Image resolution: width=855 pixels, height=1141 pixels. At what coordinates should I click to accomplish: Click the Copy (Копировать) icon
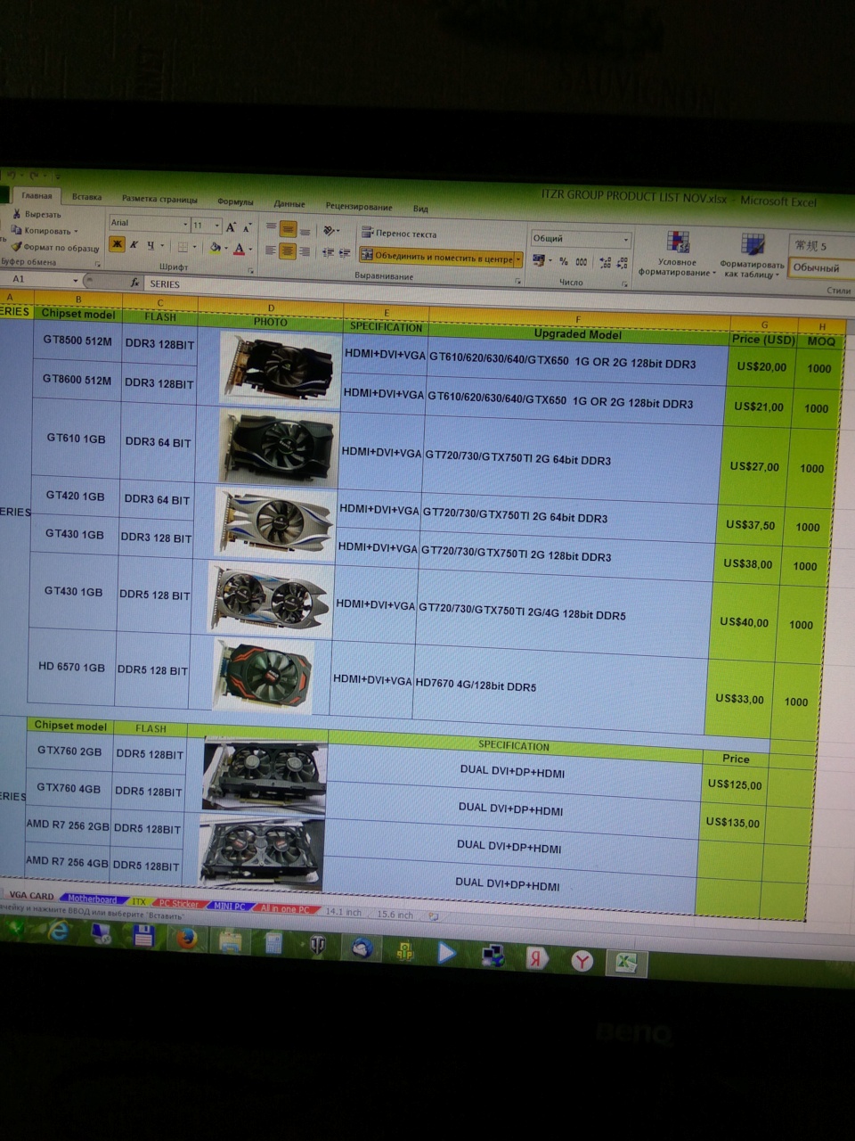click(x=16, y=230)
